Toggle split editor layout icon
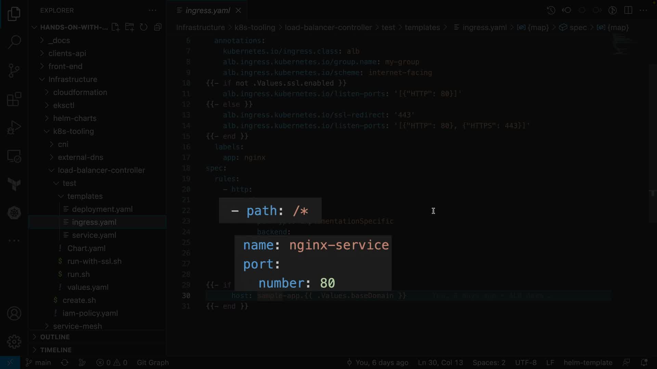The width and height of the screenshot is (657, 369). coord(628,10)
